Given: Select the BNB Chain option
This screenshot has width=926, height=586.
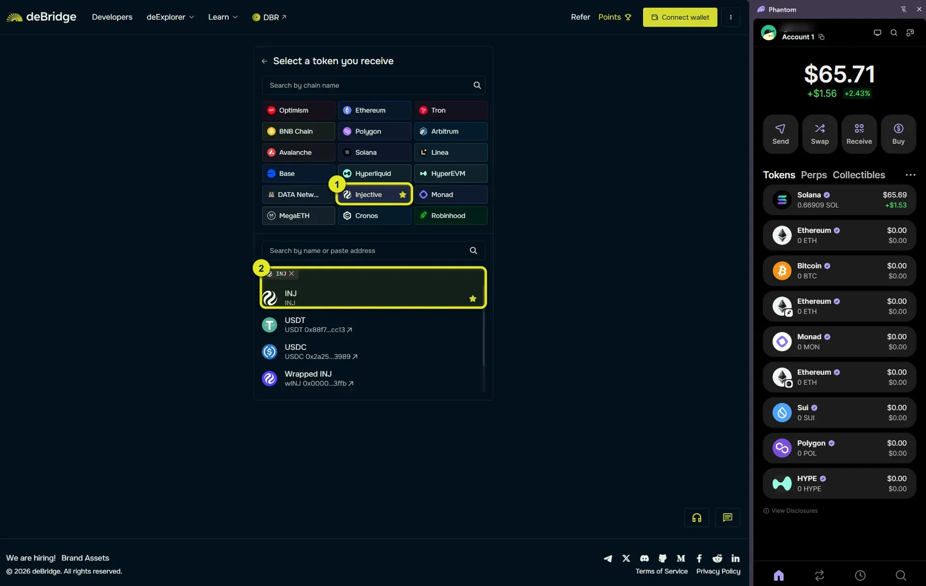Looking at the screenshot, I should pos(299,132).
